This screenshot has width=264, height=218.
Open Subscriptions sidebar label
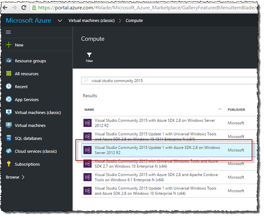[27, 164]
